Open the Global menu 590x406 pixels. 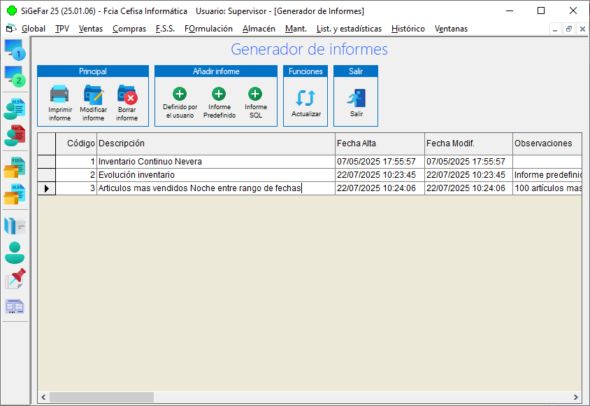pos(34,29)
